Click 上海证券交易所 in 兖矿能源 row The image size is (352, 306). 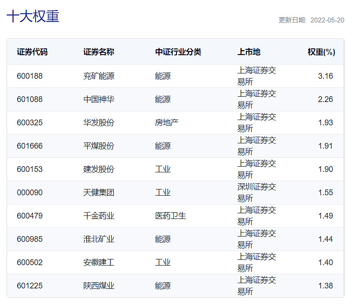click(257, 76)
